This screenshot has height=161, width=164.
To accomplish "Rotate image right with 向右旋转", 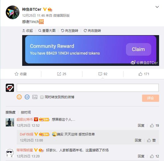I will pos(92,31).
